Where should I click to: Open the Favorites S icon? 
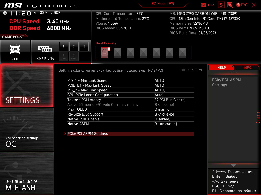221,5
